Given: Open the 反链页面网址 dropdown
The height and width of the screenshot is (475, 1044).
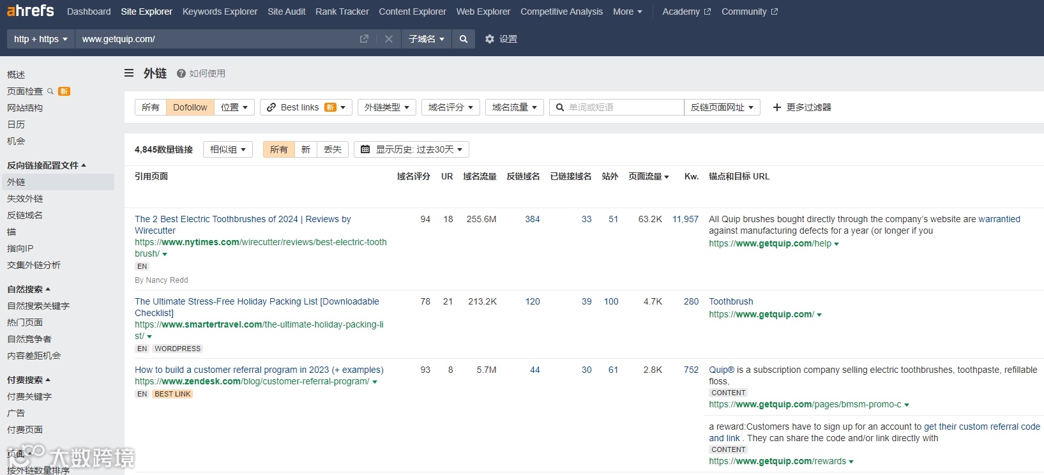Looking at the screenshot, I should coord(722,107).
